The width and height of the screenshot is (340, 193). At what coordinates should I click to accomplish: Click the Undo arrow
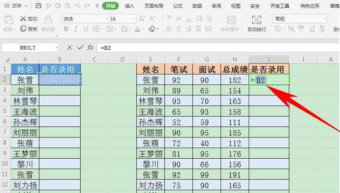pyautogui.click(x=78, y=6)
